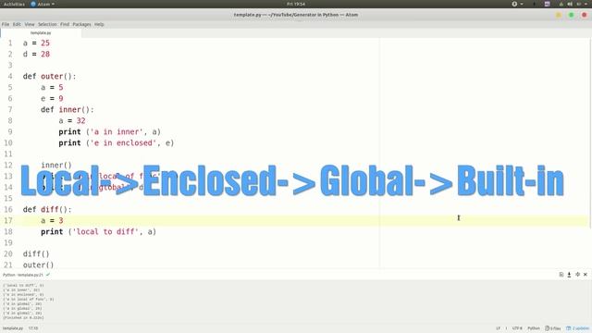This screenshot has height=333, width=592.
Task: Click the download icon in the script output panel header
Action: click(569, 275)
